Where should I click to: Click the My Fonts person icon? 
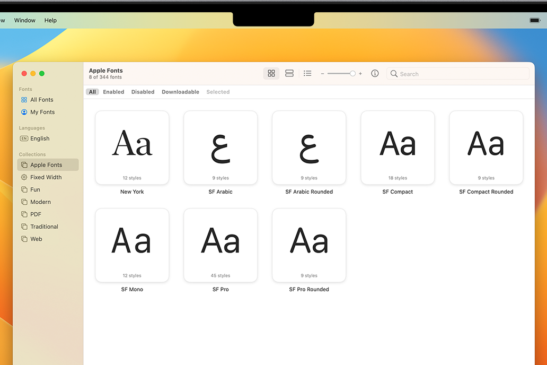[24, 112]
